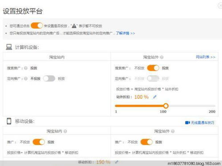Click help icon beside 站内 定向推广
Viewport: 222px width, 166px height.
click(x=26, y=78)
